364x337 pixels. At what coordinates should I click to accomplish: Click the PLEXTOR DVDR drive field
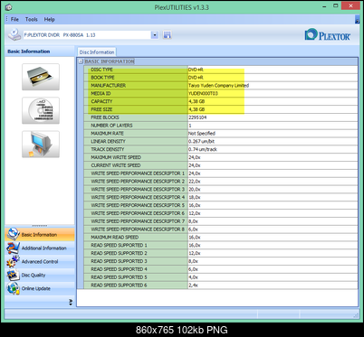point(87,35)
